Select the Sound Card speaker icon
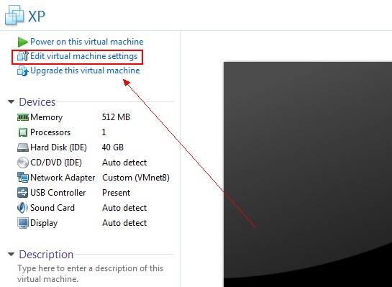The width and height of the screenshot is (392, 287). 23,208
